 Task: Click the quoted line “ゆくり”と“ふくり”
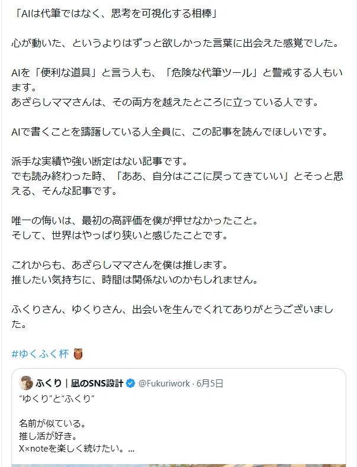[x=57, y=398]
